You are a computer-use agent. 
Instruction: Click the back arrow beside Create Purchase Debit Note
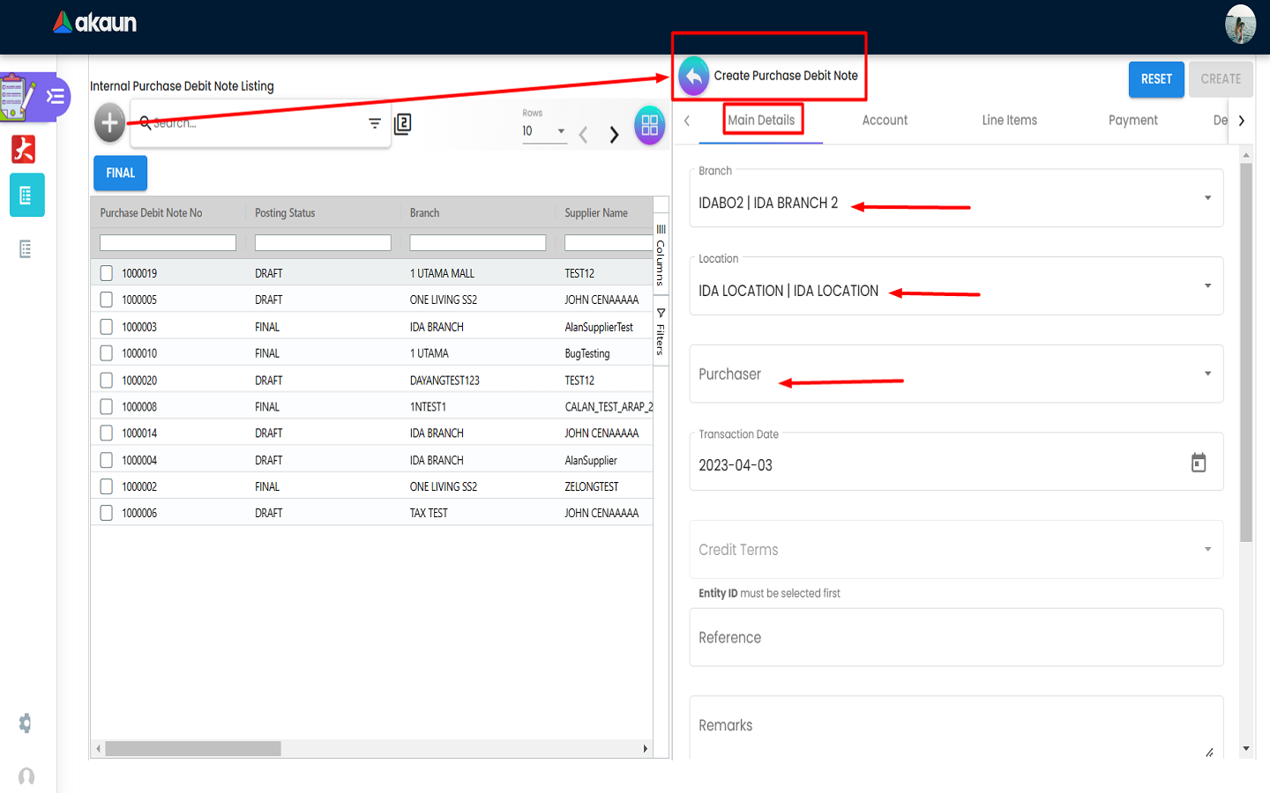click(x=694, y=76)
